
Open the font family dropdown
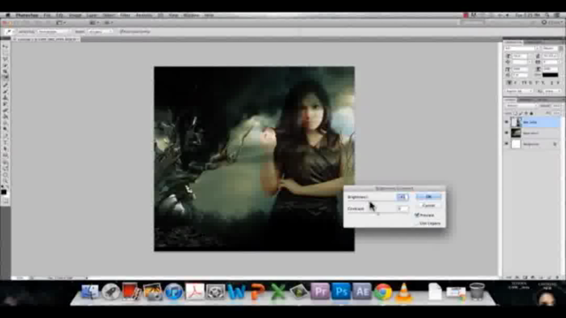[x=522, y=49]
